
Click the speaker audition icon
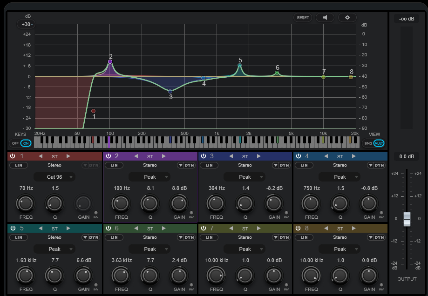(325, 18)
